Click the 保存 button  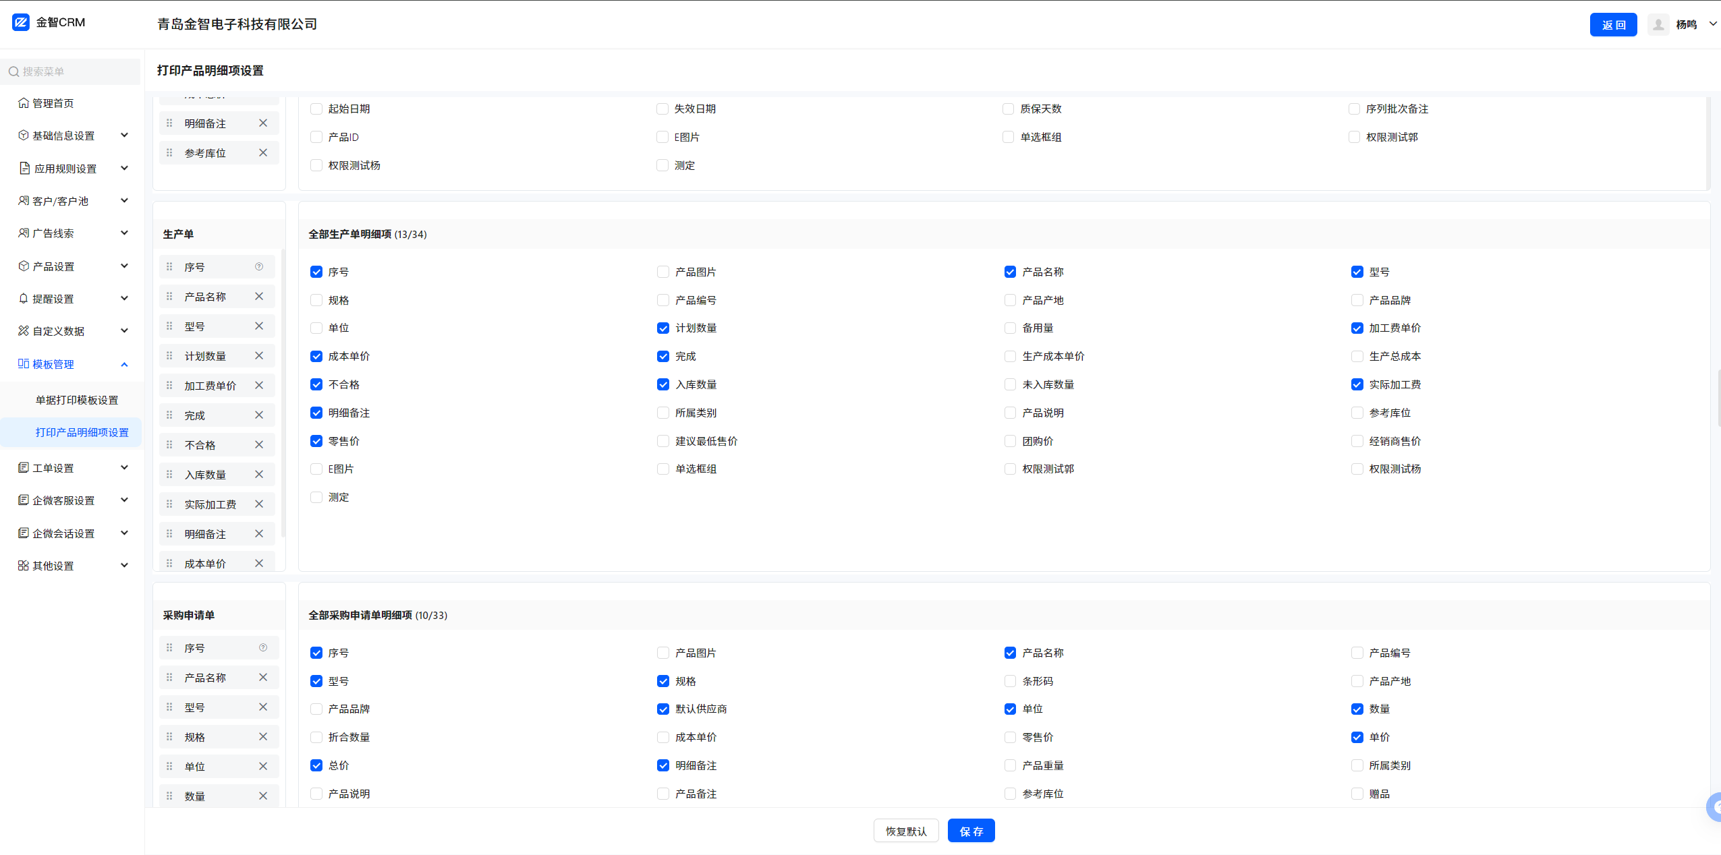[971, 831]
